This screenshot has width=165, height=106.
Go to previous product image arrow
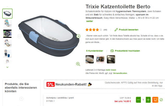(19, 36)
